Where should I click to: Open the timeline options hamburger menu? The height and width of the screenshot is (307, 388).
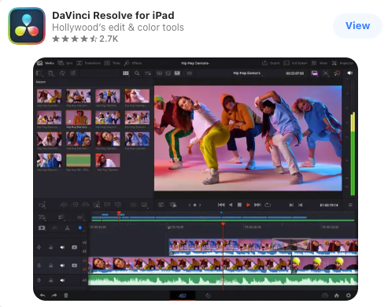point(350,205)
